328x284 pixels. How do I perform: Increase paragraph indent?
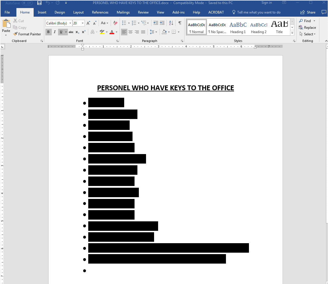click(x=162, y=23)
